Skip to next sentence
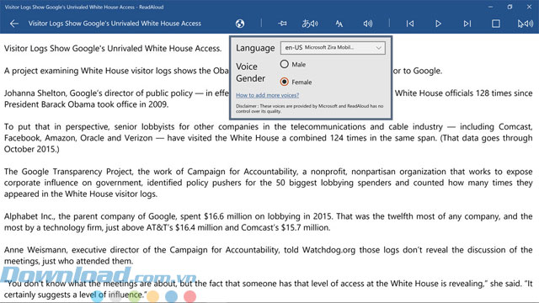 point(467,24)
